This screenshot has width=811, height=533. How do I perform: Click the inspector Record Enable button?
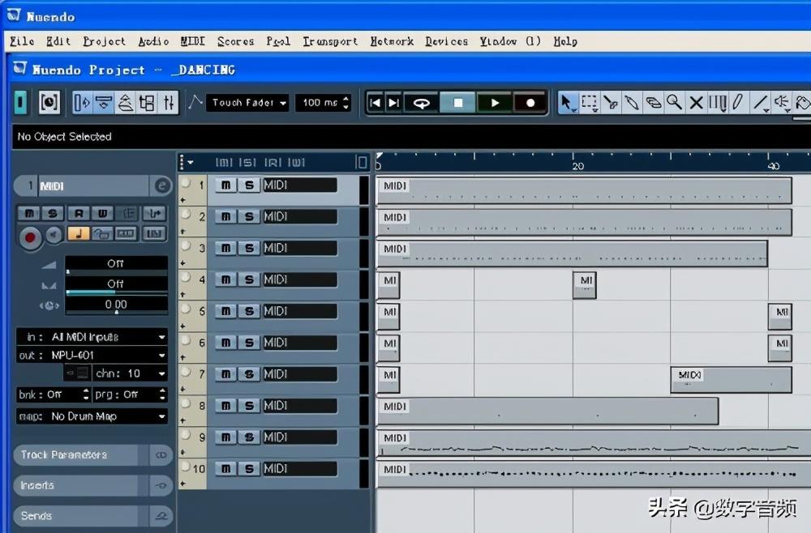click(x=30, y=237)
